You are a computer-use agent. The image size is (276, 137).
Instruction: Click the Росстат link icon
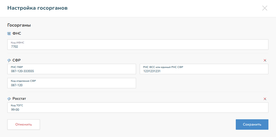coord(9,99)
